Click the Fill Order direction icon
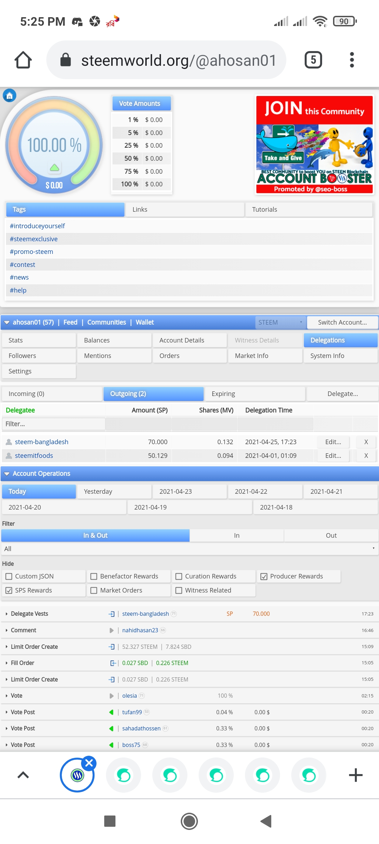Image resolution: width=379 pixels, height=844 pixels. click(x=113, y=663)
